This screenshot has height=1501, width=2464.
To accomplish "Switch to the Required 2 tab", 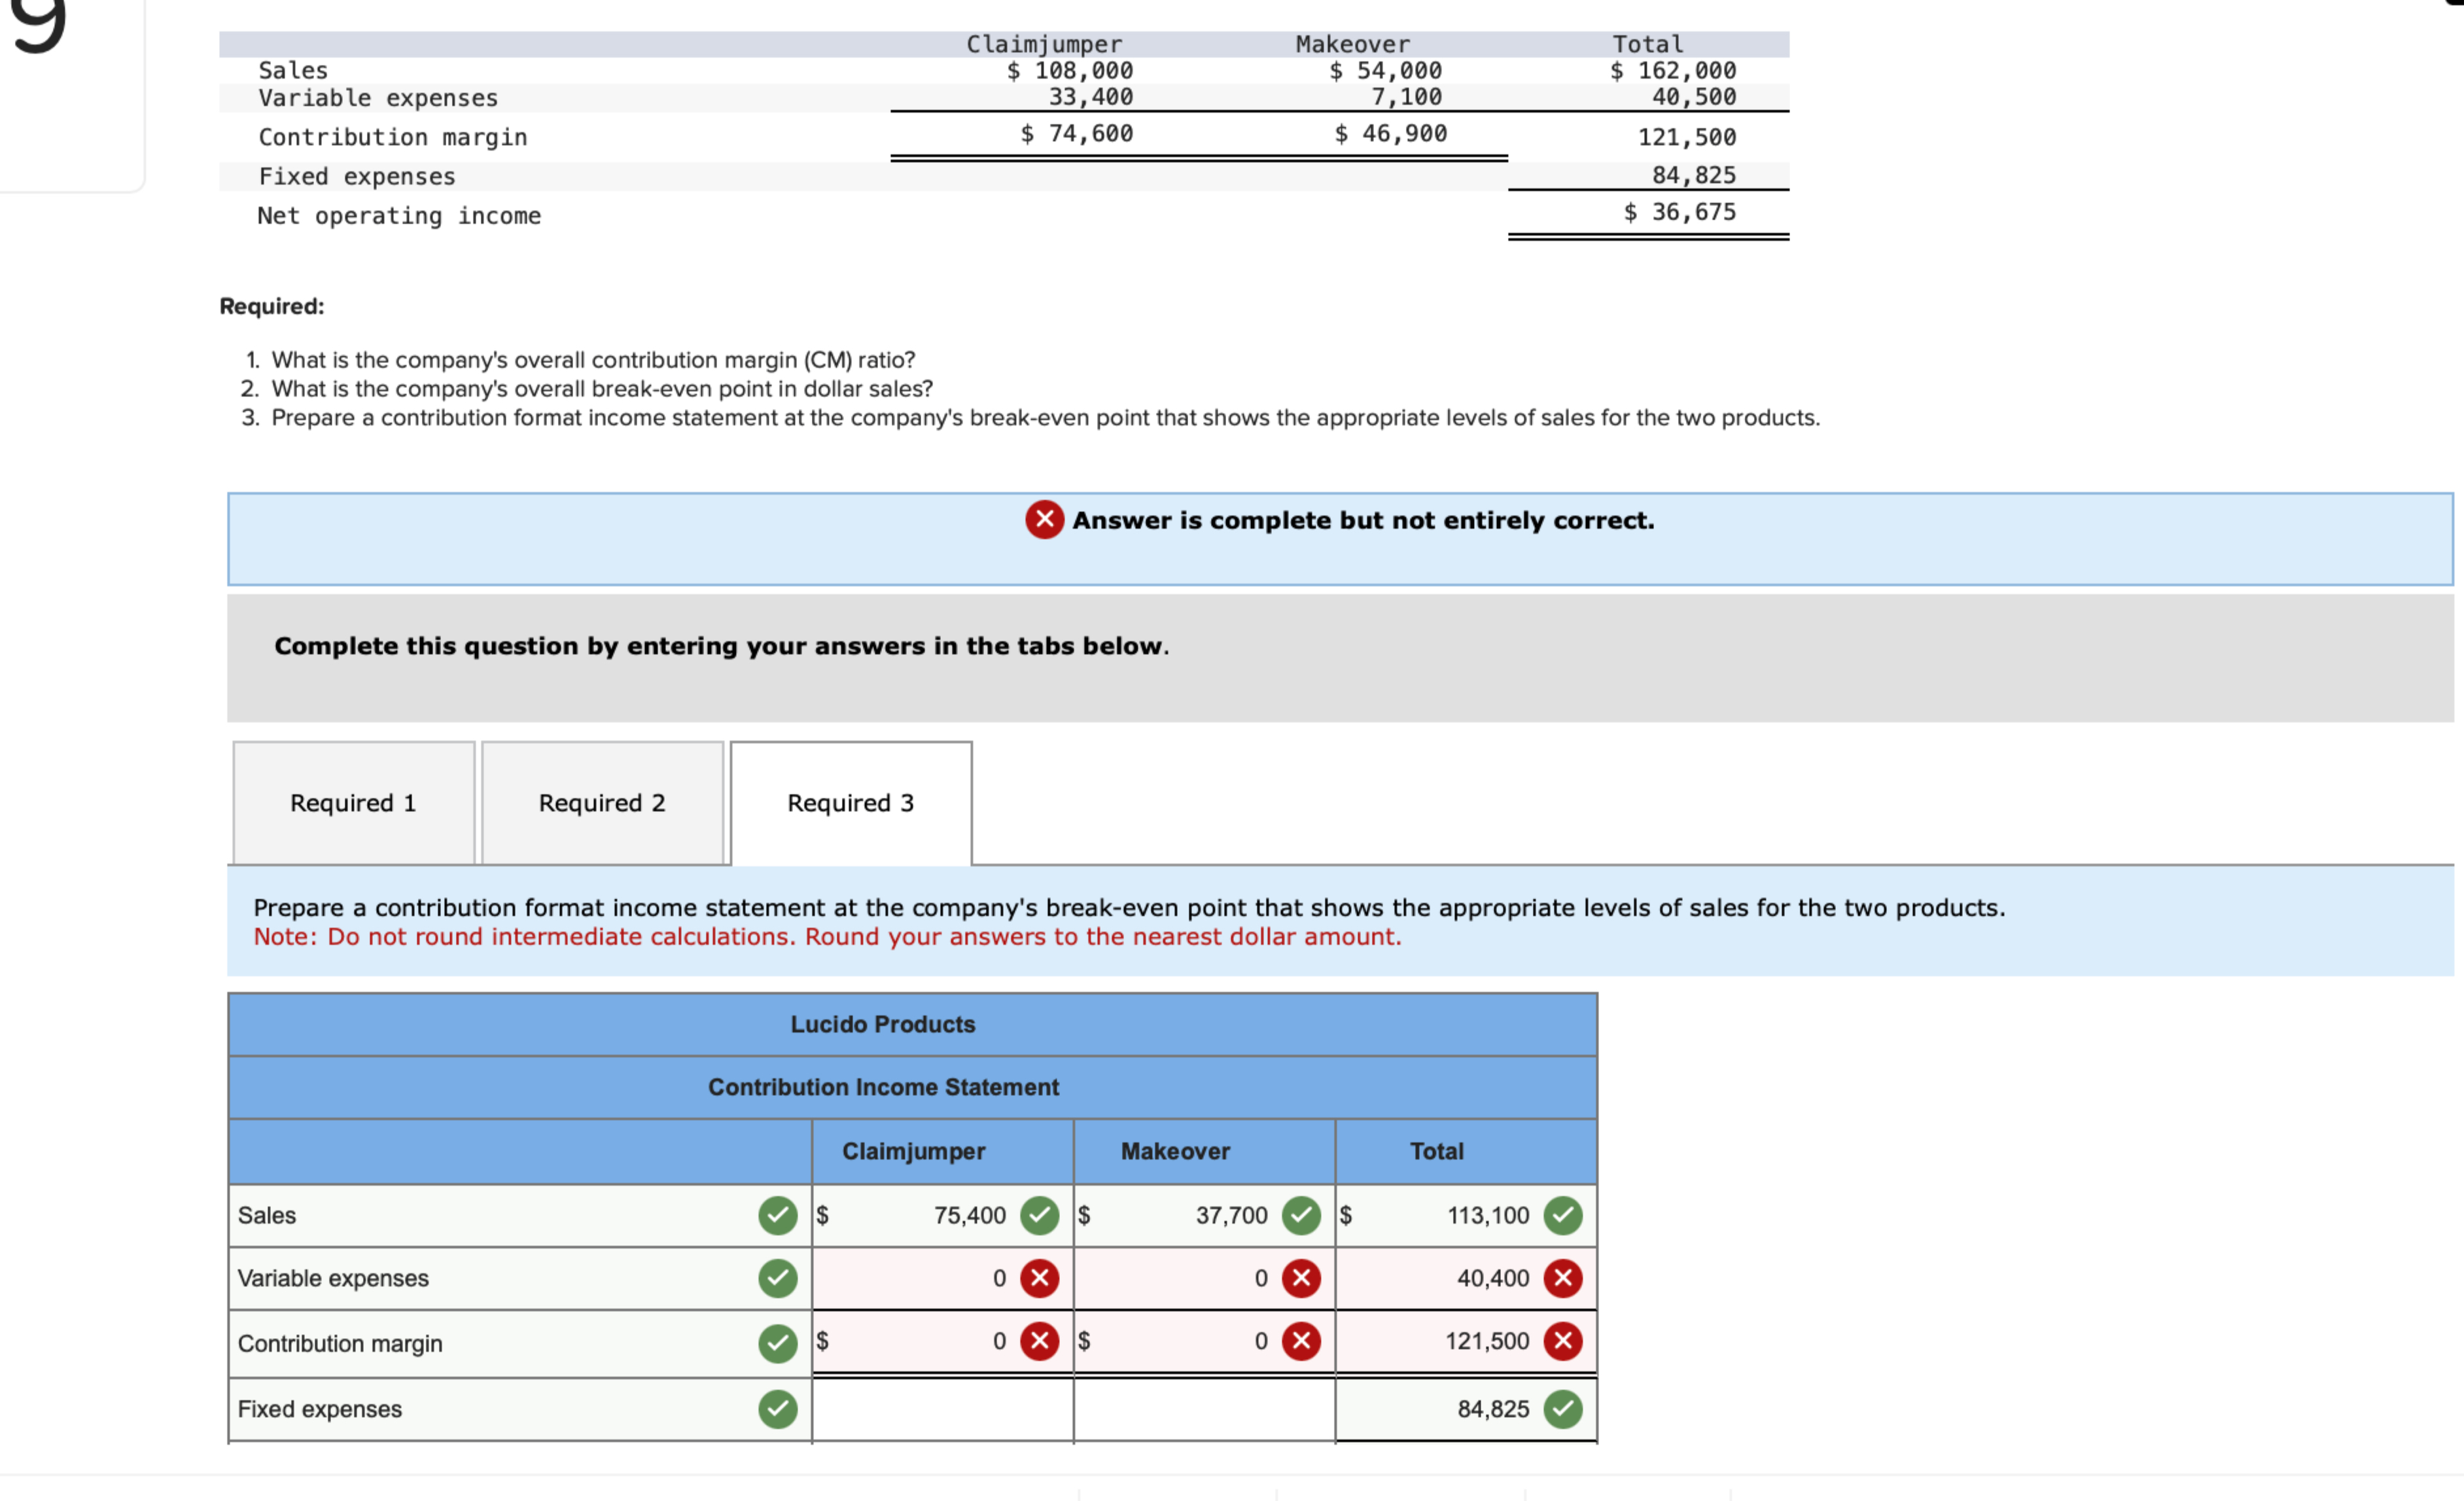I will coord(602,803).
